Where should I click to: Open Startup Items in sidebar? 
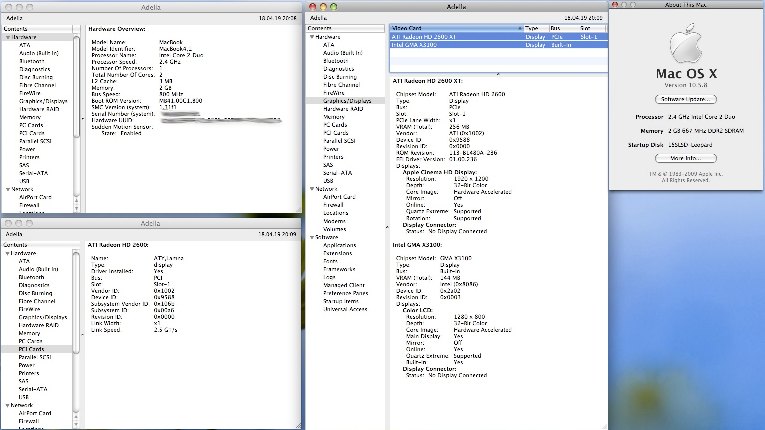[341, 301]
